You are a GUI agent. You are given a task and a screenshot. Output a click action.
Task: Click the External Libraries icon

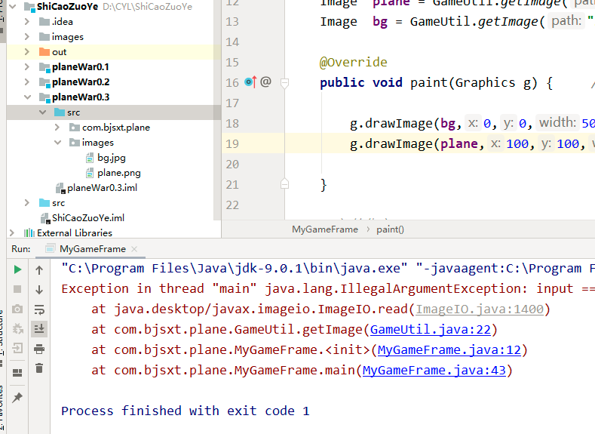(x=29, y=232)
